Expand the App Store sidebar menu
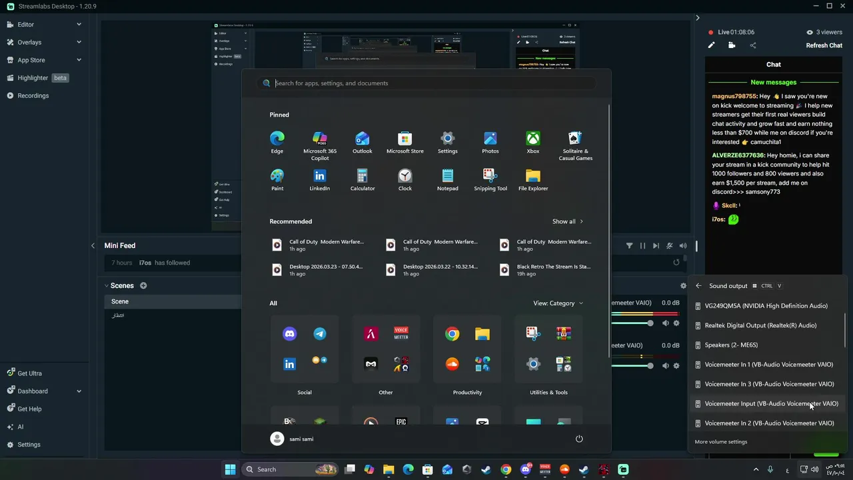 tap(79, 60)
